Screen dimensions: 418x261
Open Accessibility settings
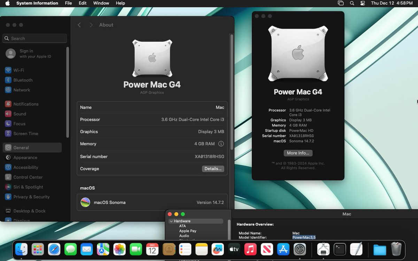click(x=32, y=167)
